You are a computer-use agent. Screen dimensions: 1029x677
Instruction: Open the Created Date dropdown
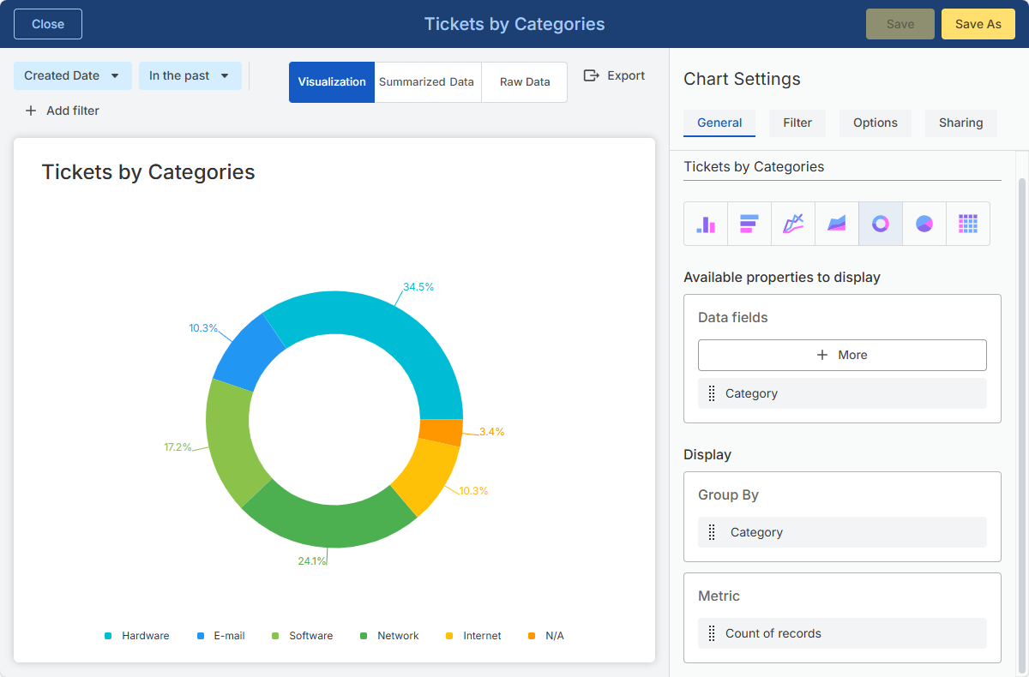pos(73,75)
